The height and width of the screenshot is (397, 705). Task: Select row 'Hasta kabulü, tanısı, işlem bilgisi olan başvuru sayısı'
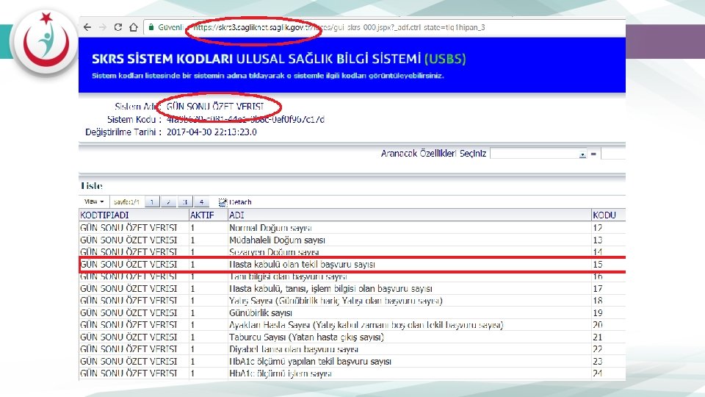coord(352,288)
